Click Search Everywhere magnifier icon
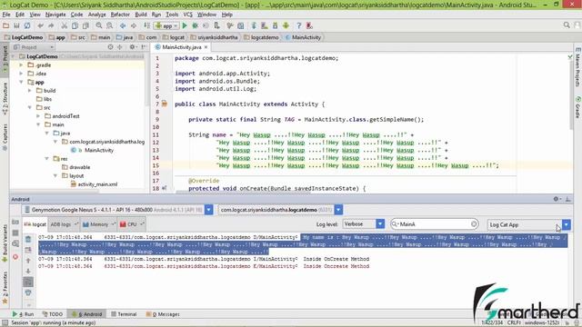The height and width of the screenshot is (327, 582). (x=567, y=25)
